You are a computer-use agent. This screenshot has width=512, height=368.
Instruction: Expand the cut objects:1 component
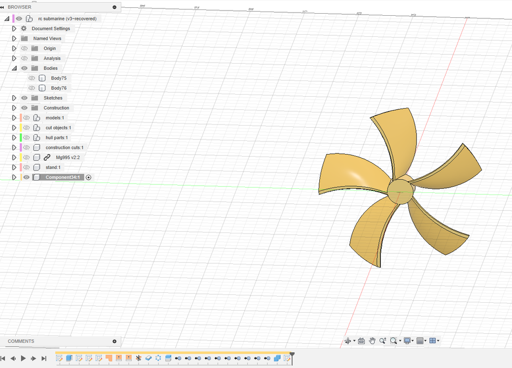(14, 128)
